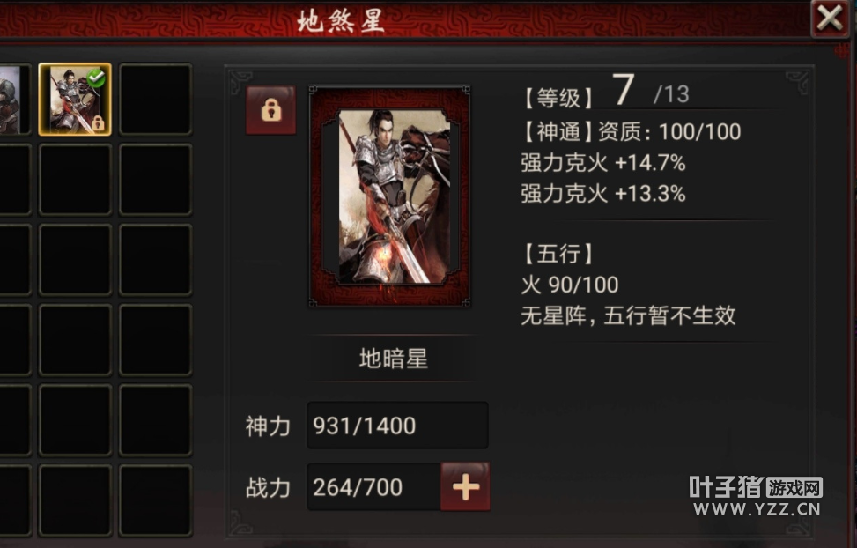Toggle the green checkmark on selected card

[97, 78]
